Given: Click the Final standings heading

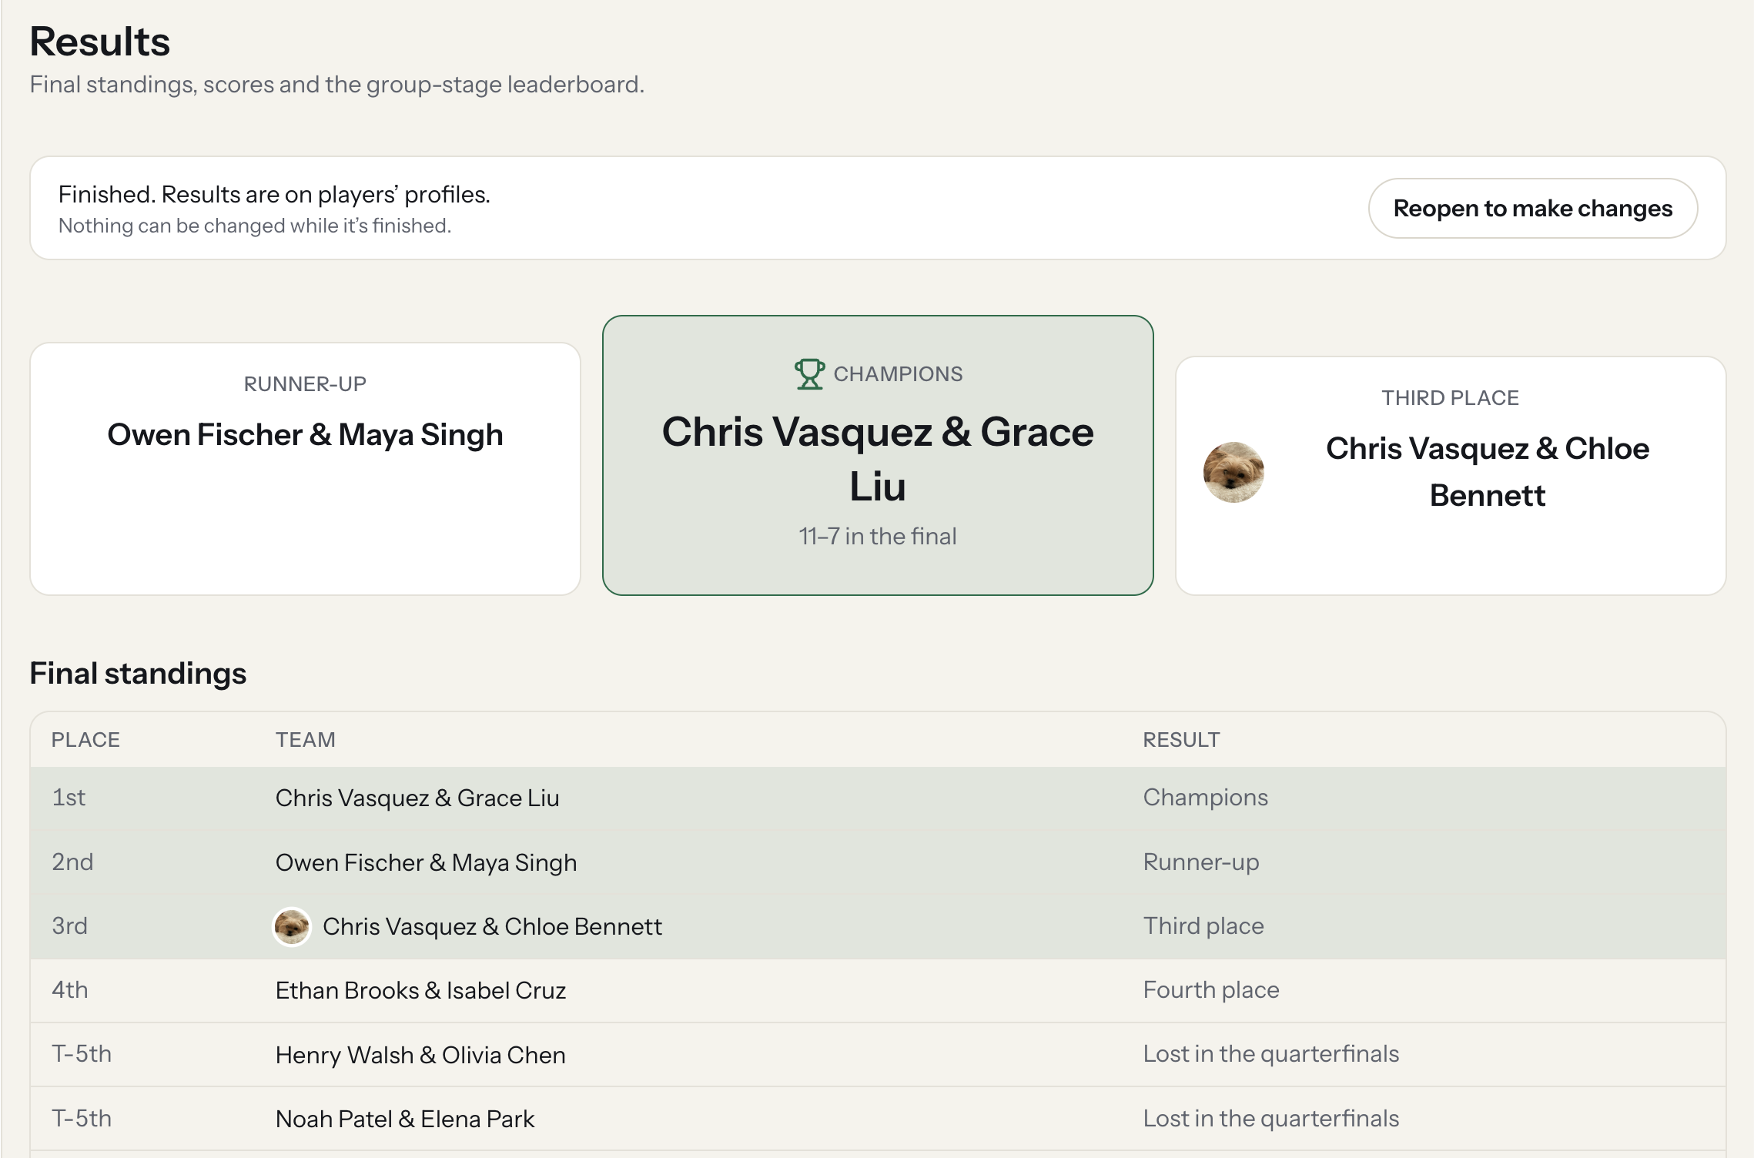Looking at the screenshot, I should tap(138, 673).
